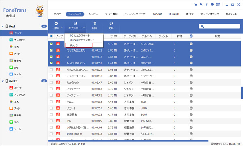Screen dimensions: 243x146
Task: Sort by ジャンル column header
Action: click(x=163, y=36)
